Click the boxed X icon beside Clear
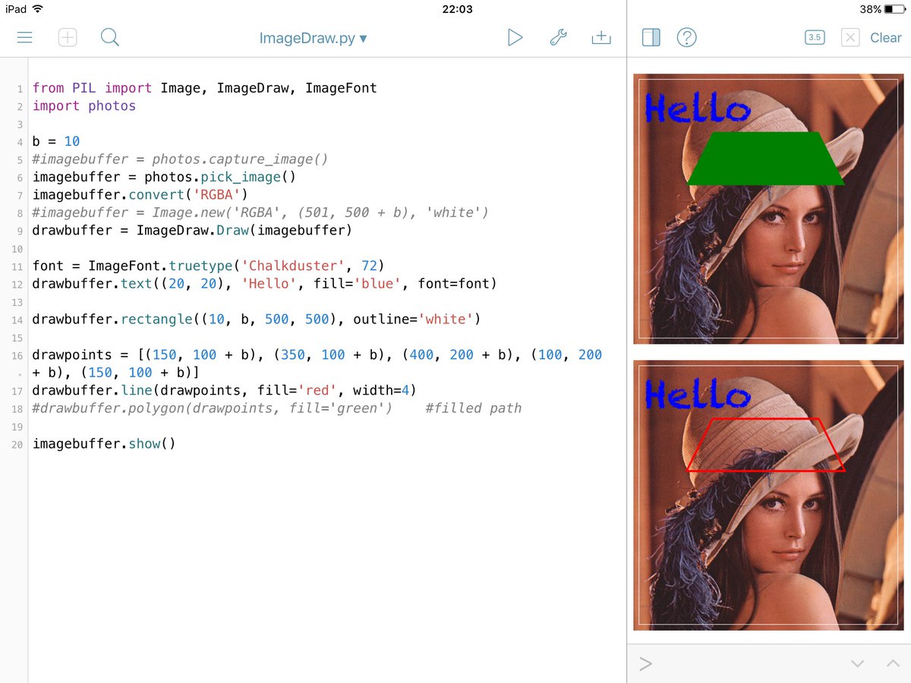 850,37
